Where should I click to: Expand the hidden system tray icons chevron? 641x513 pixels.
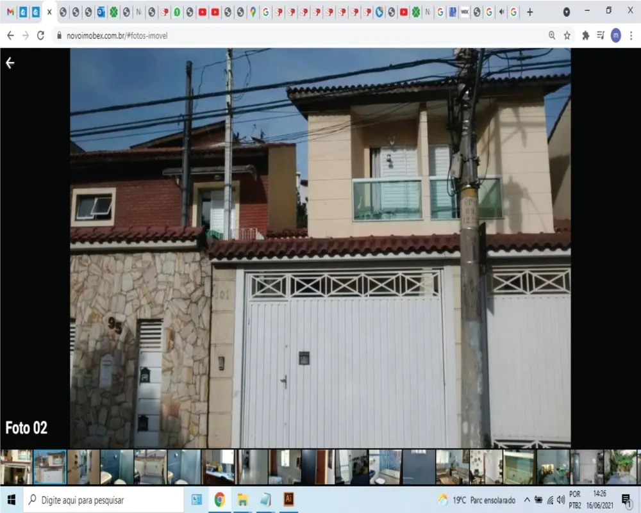point(527,500)
